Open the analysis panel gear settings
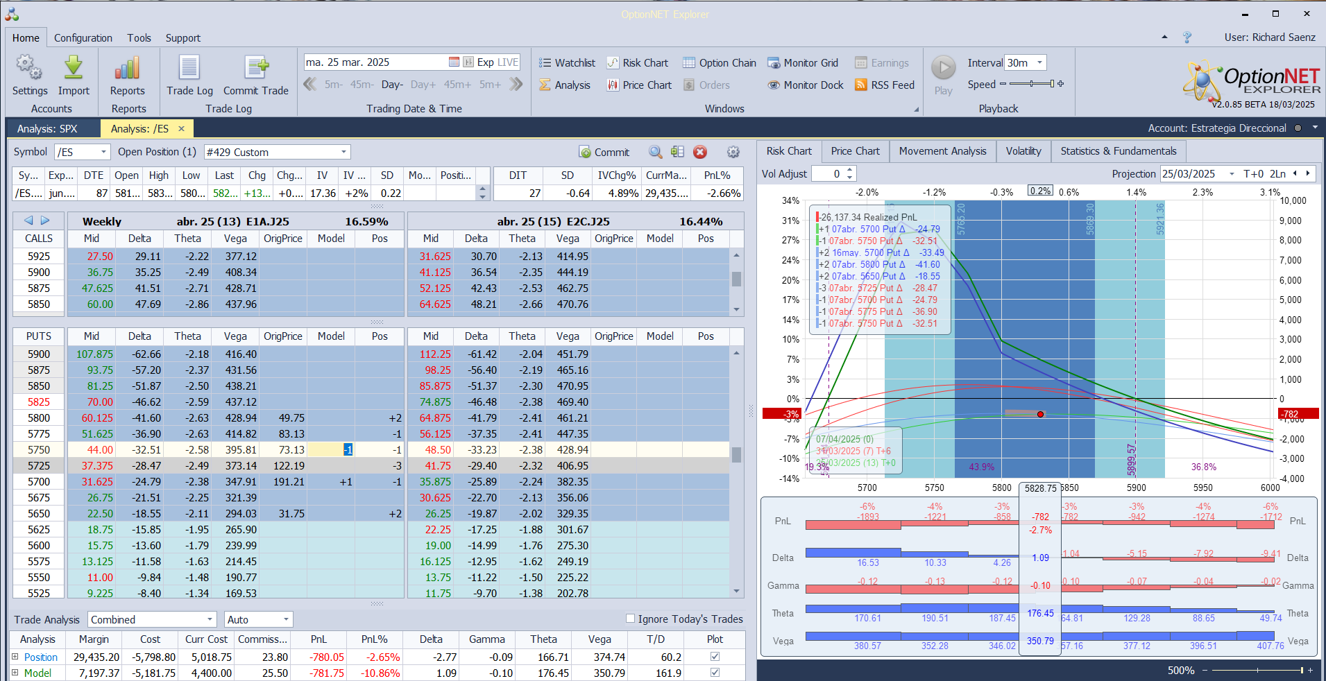Viewport: 1326px width, 681px height. coord(733,152)
